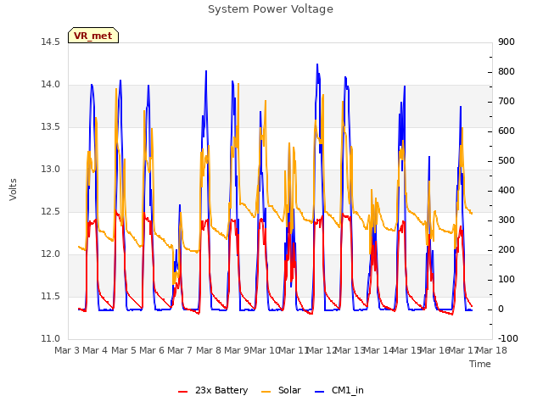Click the -100 right axis tick label
This screenshot has height=407, width=543.
pos(507,338)
